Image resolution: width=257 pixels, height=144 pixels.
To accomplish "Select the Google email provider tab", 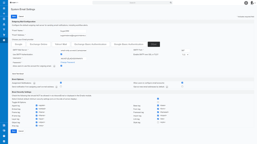I will tap(19, 44).
